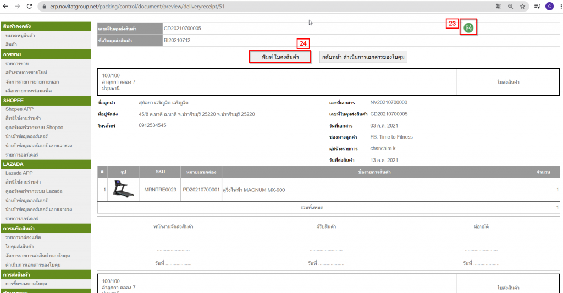
Task: Open 'ใบคุมส่งสินค้า' in the sidebar
Action: 19,246
